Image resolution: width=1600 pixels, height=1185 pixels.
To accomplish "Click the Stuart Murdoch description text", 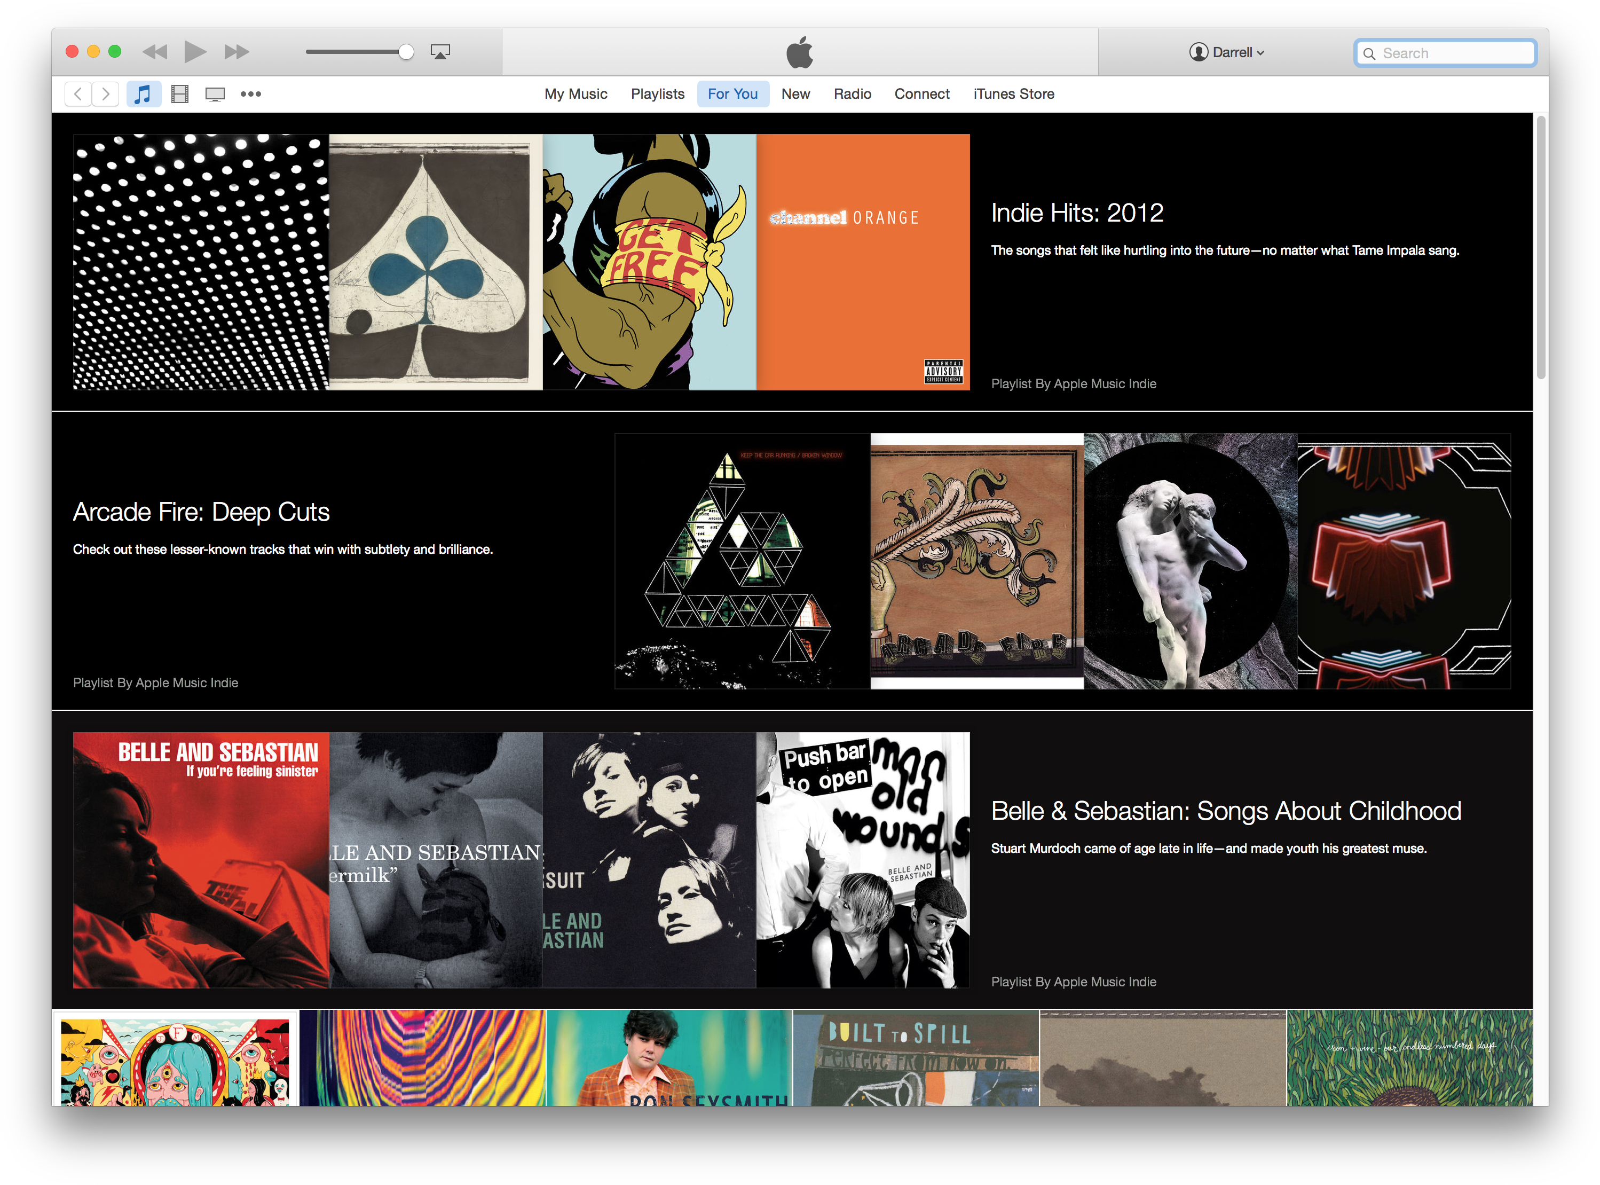I will click(x=1209, y=849).
